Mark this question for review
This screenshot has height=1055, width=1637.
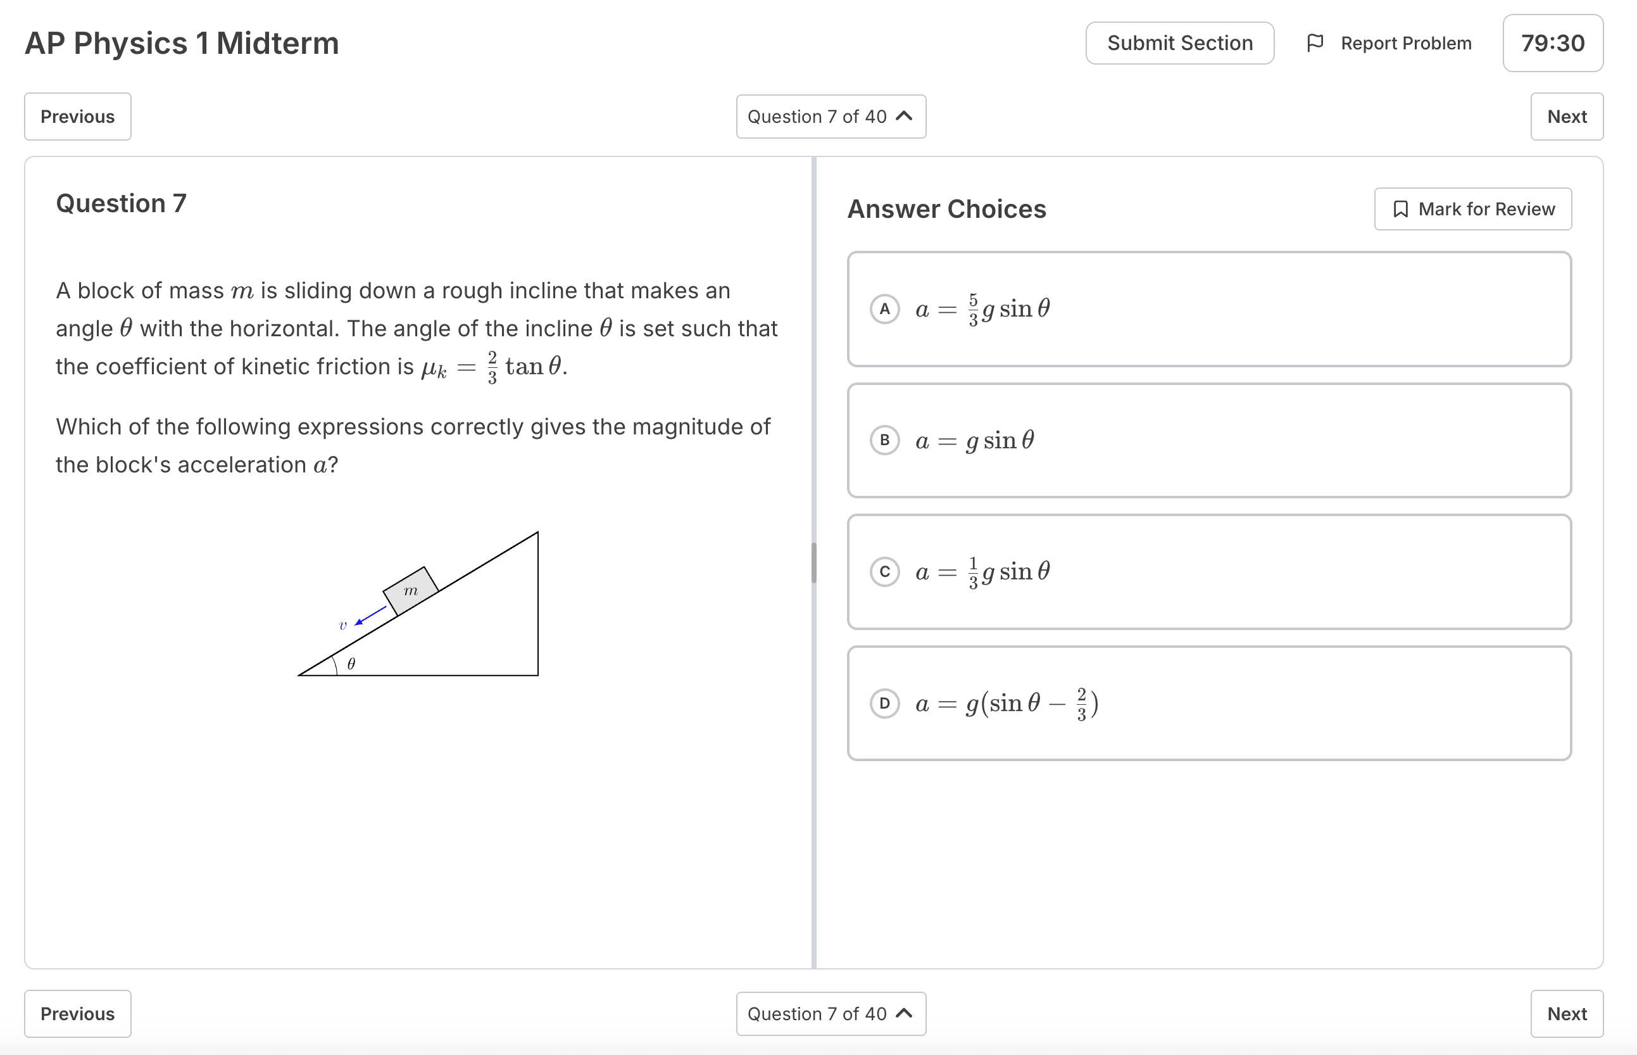coord(1472,209)
